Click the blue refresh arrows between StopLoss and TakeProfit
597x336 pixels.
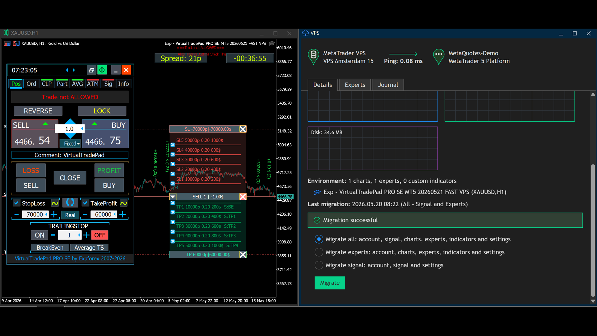pos(70,203)
